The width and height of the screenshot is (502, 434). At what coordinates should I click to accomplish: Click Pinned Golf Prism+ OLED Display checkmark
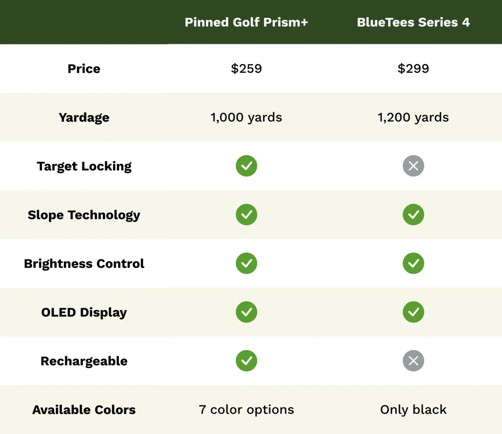point(246,312)
